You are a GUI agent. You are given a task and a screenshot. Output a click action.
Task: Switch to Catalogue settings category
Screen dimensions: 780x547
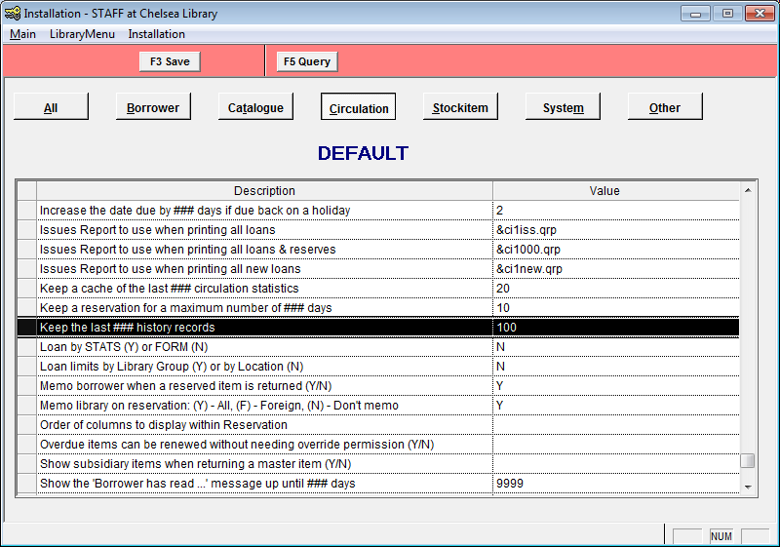point(255,106)
